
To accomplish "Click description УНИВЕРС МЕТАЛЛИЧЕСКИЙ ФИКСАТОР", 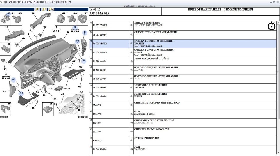I will coord(157,103).
